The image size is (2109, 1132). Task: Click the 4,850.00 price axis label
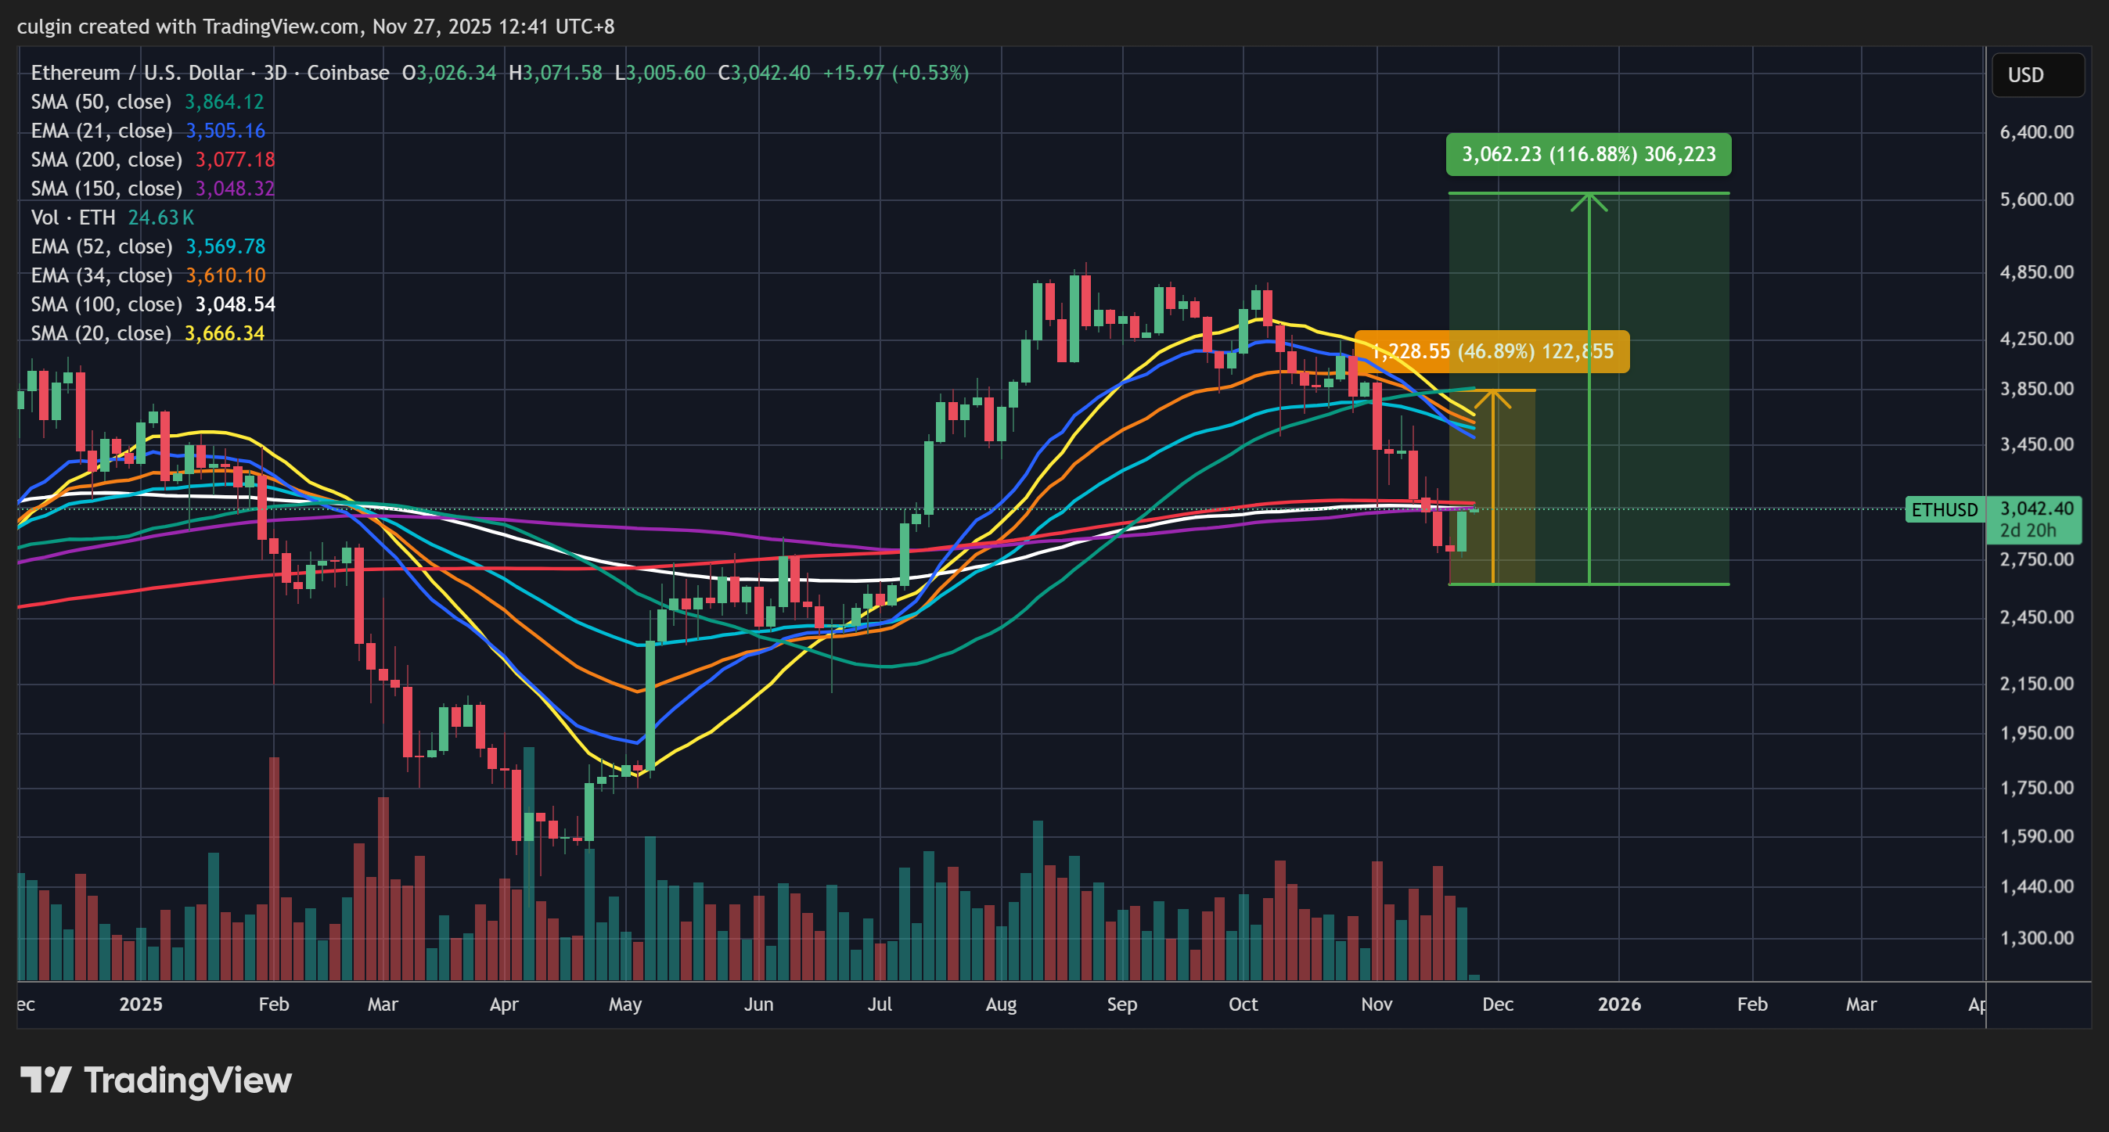(x=2036, y=271)
